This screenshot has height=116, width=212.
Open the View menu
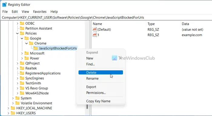point(25,12)
